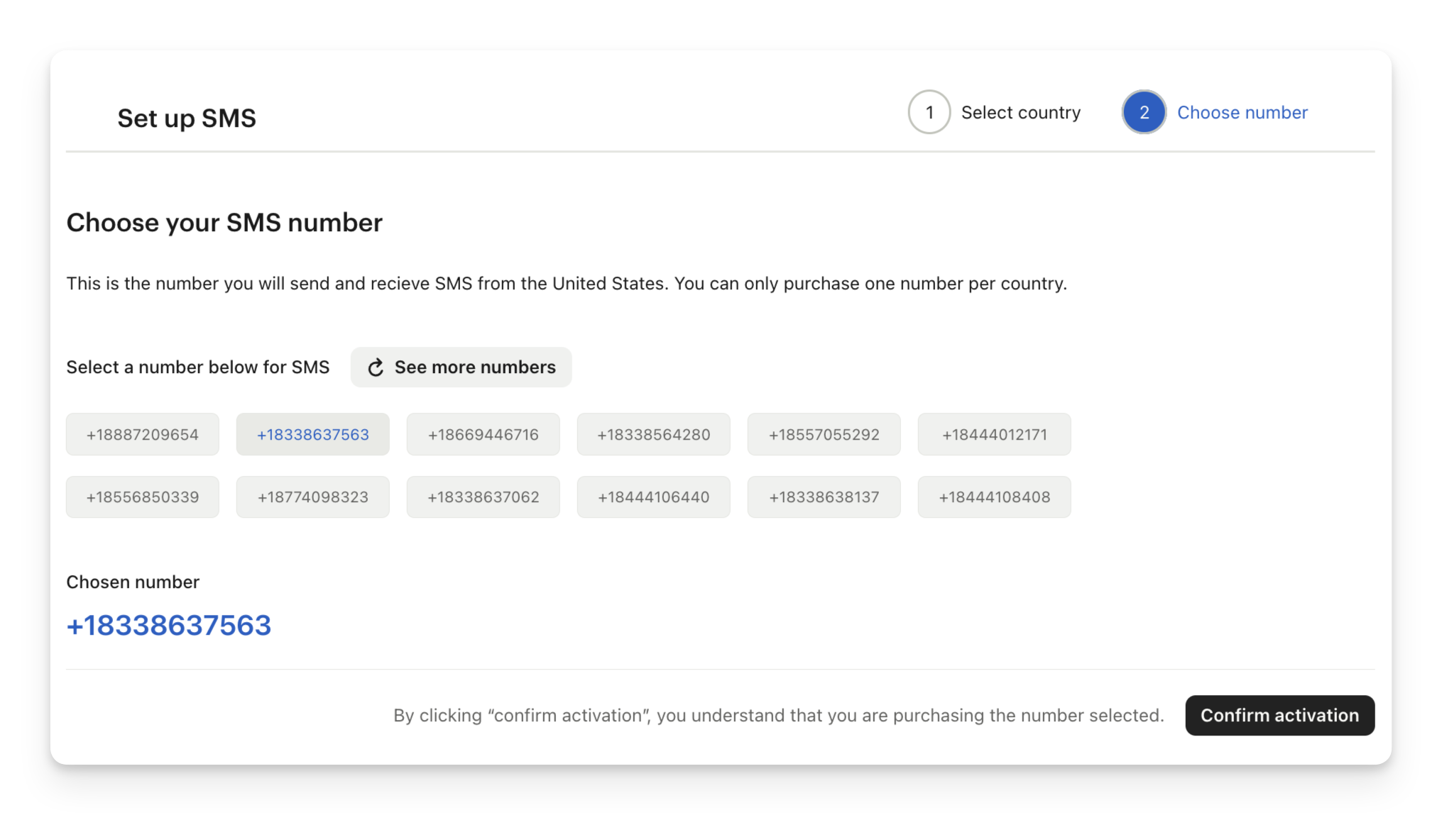
Task: Go back to Select country step
Action: pos(1020,112)
